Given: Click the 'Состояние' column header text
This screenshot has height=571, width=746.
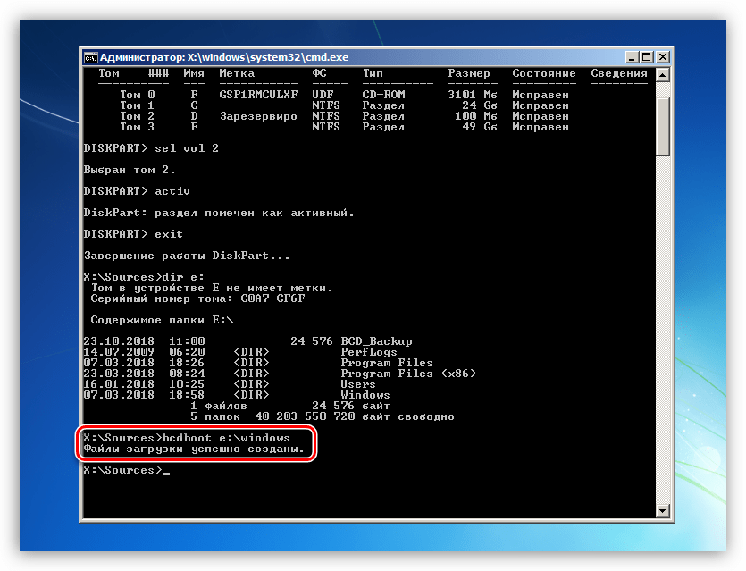Looking at the screenshot, I should click(x=544, y=73).
